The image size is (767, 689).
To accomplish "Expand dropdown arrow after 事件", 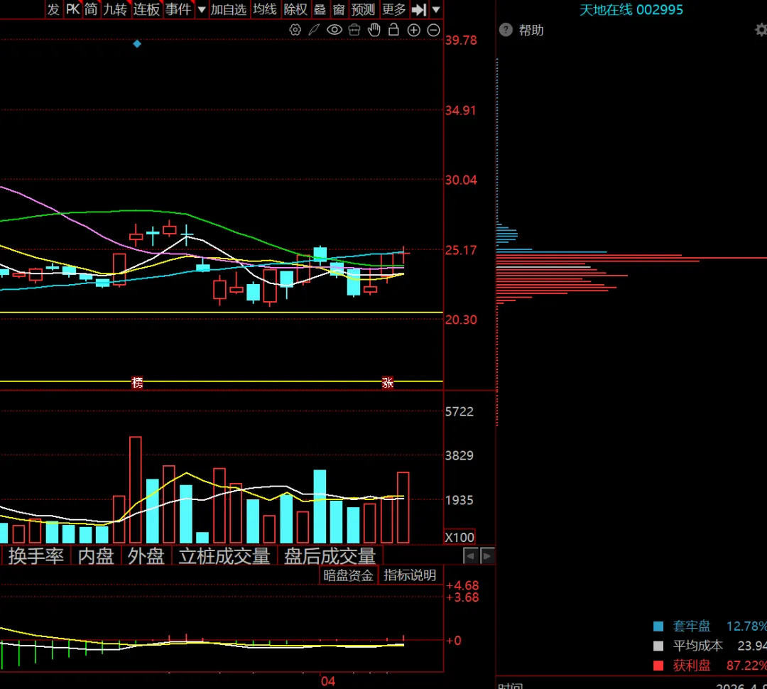I will [201, 9].
